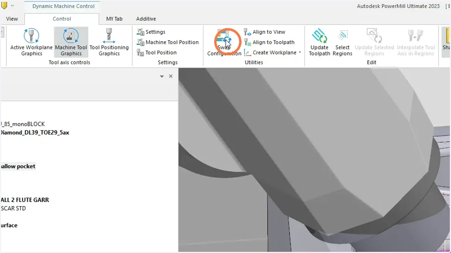
Task: Select the SCAR STD tool entry
Action: 13,208
